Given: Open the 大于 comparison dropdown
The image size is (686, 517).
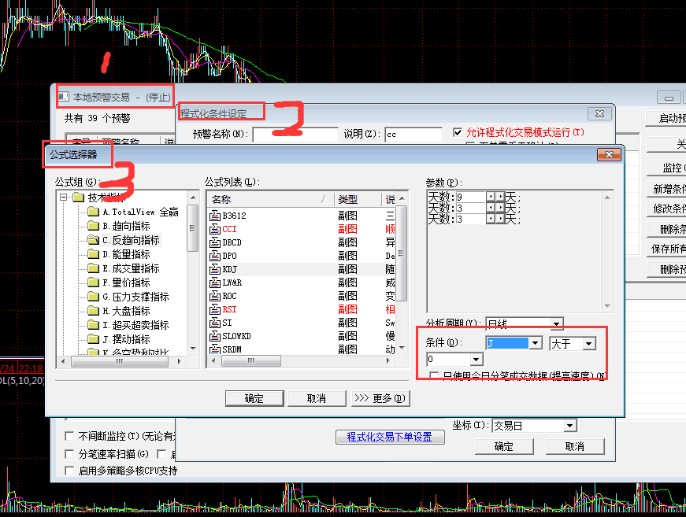Looking at the screenshot, I should pyautogui.click(x=589, y=344).
